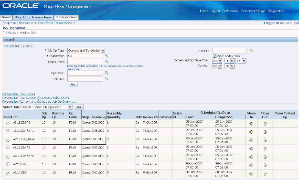Open Personalize "Current and Scheduled Job Op Summa..." link
299x180 pixels.
pos(40,102)
